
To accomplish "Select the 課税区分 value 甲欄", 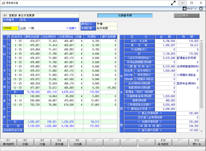I will 106,24.
